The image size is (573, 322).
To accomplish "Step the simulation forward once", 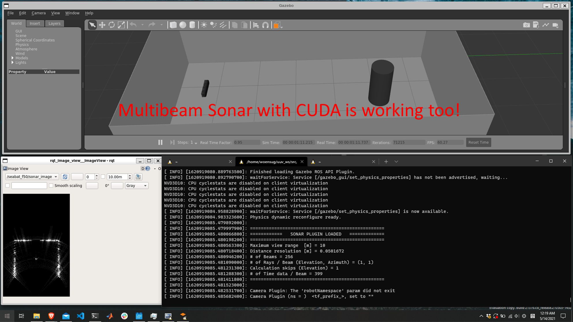I will tap(172, 142).
